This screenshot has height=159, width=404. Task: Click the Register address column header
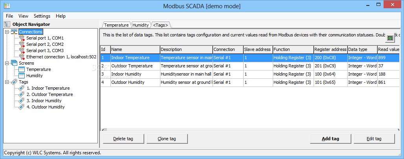331,49
